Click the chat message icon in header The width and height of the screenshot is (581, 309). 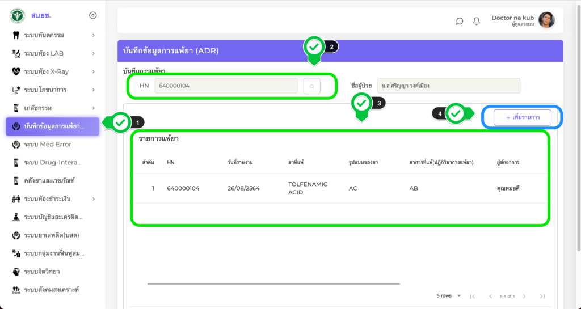[460, 21]
